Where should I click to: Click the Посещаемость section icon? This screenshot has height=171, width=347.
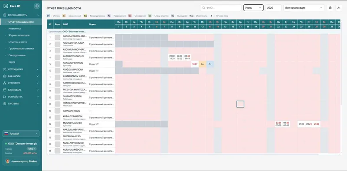point(5,15)
